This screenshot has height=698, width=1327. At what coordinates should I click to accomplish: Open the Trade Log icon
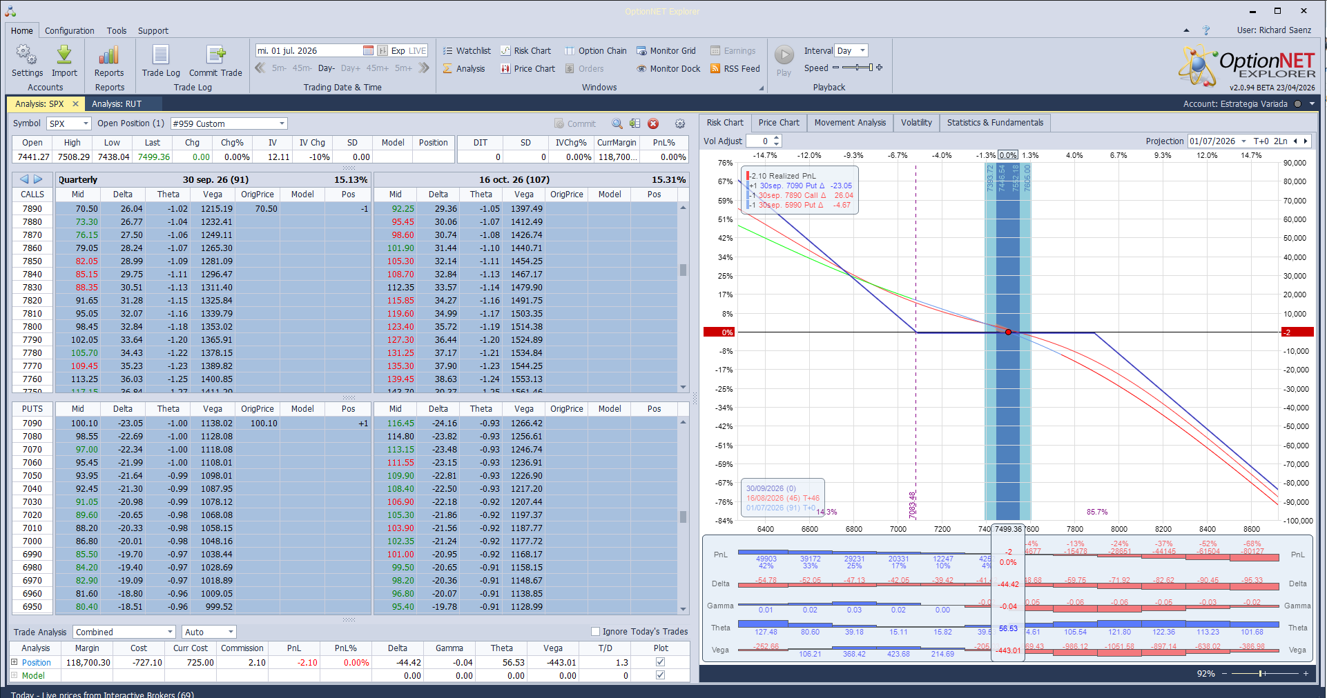(161, 55)
